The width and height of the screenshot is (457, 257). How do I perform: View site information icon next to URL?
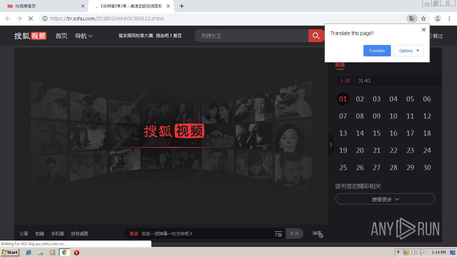(x=45, y=19)
